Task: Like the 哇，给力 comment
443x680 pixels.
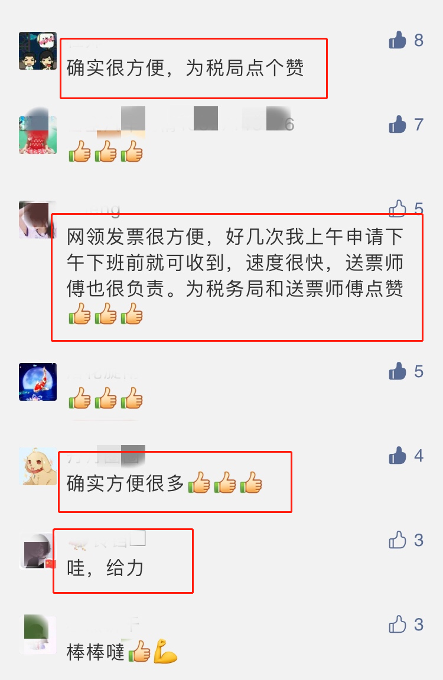Action: (397, 540)
